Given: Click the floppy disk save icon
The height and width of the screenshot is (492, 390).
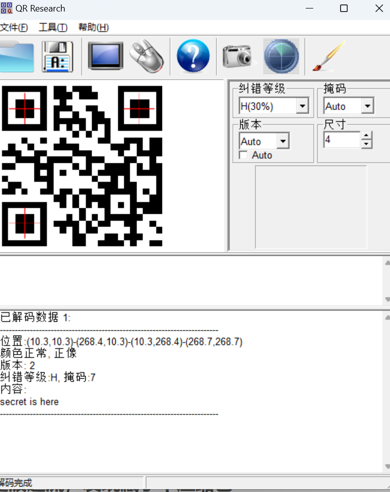Looking at the screenshot, I should pyautogui.click(x=57, y=56).
